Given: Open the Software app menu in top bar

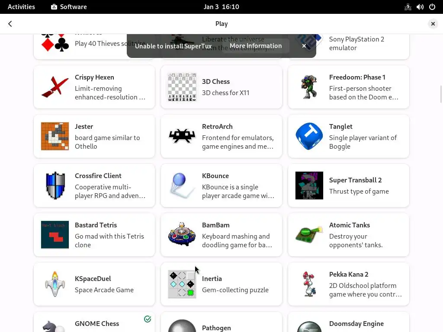Looking at the screenshot, I should click(69, 7).
